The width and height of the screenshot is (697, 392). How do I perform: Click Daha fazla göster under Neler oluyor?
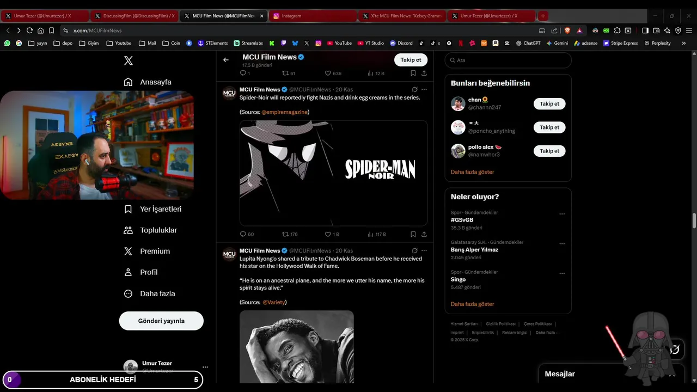click(x=472, y=304)
